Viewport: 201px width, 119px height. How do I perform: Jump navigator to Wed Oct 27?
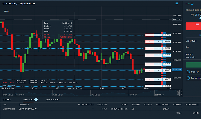pyautogui.click(x=58, y=95)
